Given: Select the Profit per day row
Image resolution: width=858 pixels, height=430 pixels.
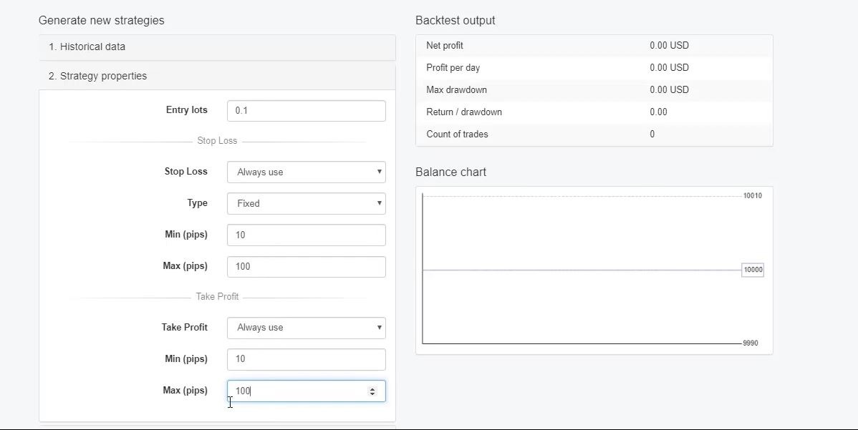Looking at the screenshot, I should pos(594,68).
